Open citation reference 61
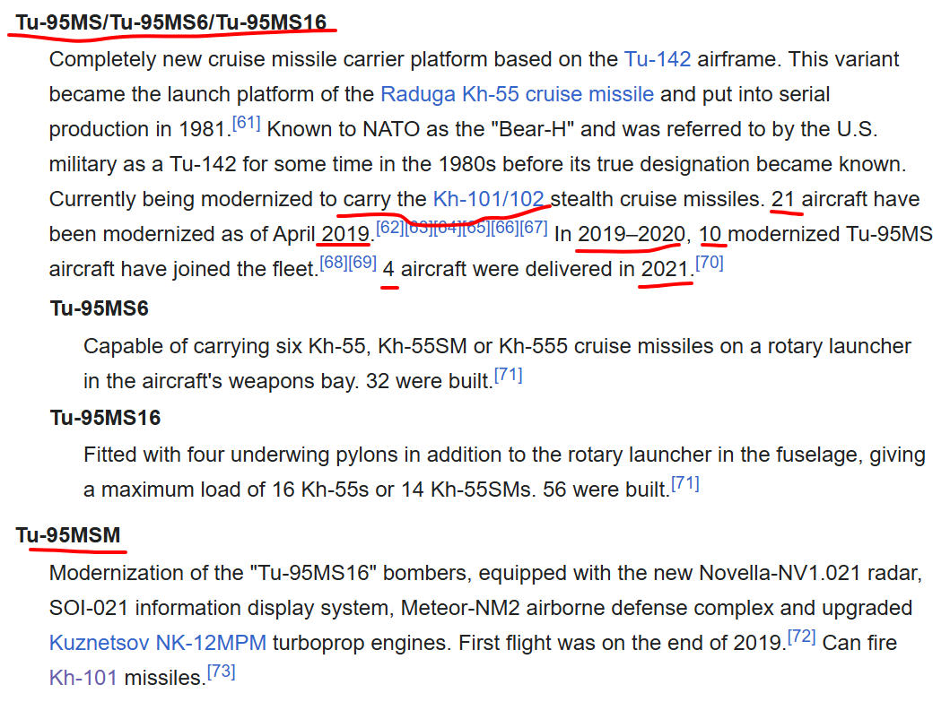This screenshot has width=950, height=702. 247,123
